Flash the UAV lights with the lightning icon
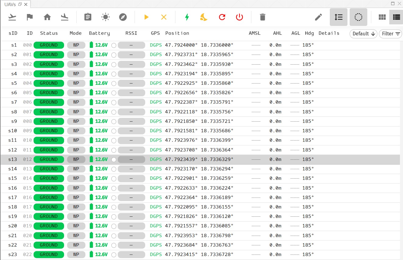 pos(187,17)
